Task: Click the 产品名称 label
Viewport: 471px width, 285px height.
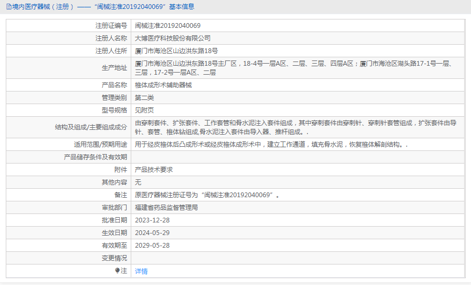Action: pyautogui.click(x=114, y=85)
